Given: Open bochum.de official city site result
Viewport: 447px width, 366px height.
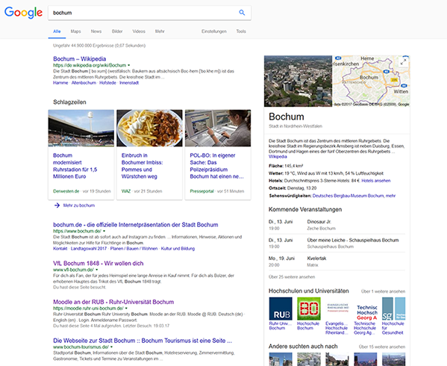Looking at the screenshot, I should (136, 225).
